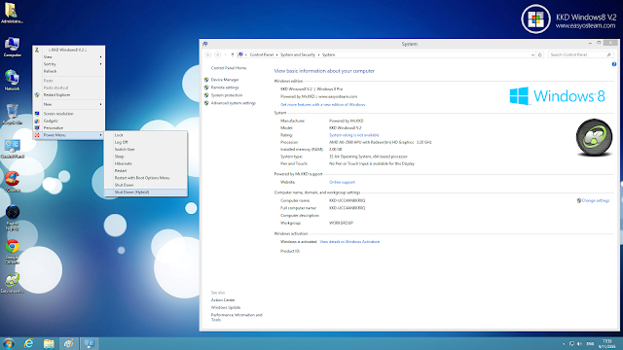Expand the View submenu in context menu

(x=69, y=57)
